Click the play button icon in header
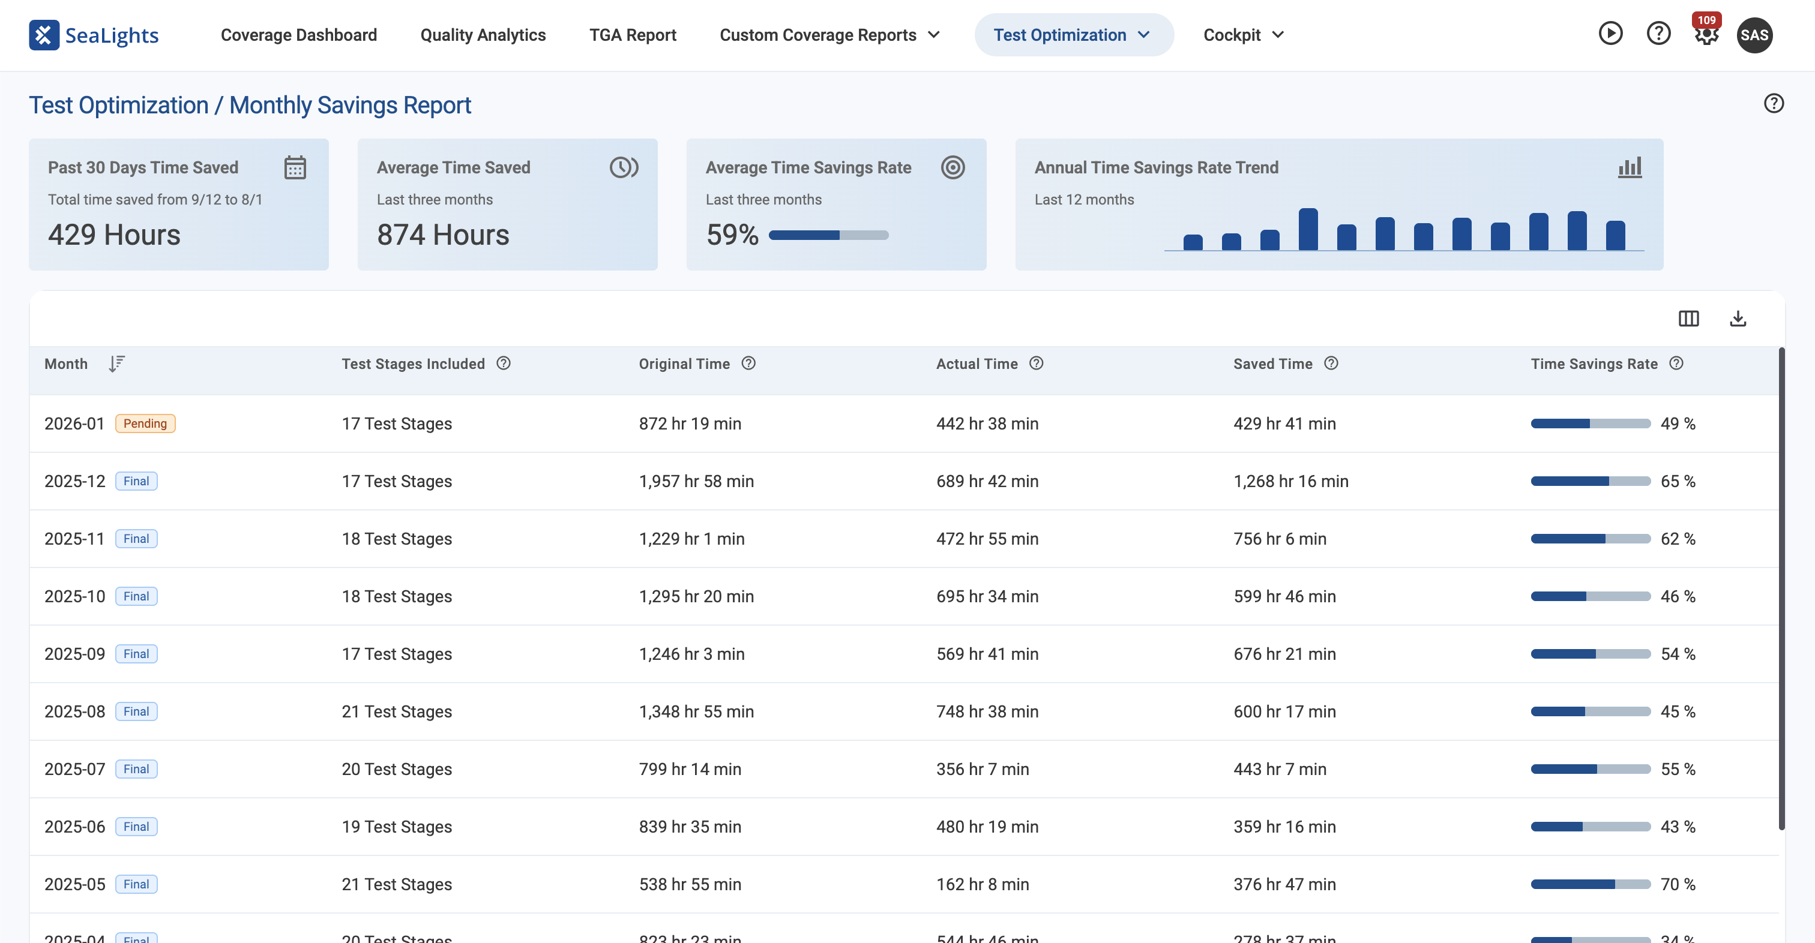Screen dimensions: 1815x943 [1610, 34]
